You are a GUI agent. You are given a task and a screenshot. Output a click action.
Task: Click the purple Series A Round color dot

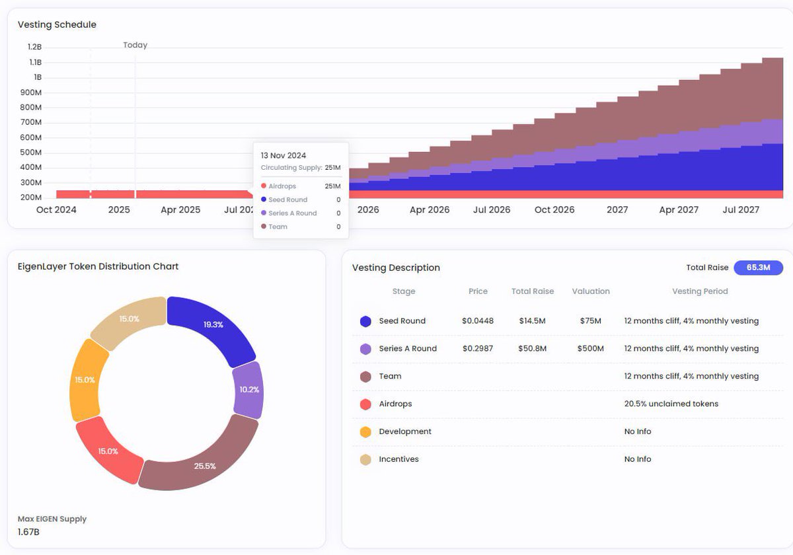tap(365, 349)
